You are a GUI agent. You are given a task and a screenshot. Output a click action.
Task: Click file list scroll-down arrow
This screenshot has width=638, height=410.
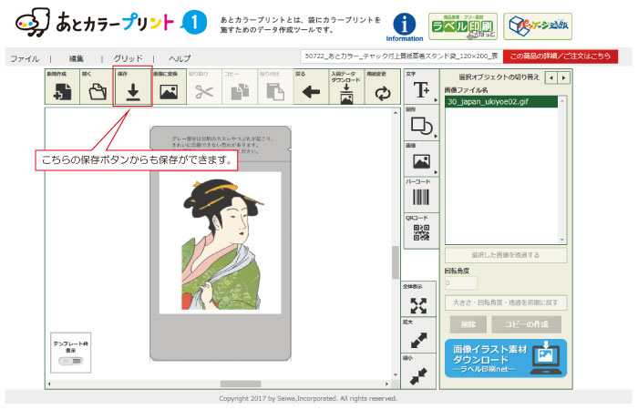(562, 240)
